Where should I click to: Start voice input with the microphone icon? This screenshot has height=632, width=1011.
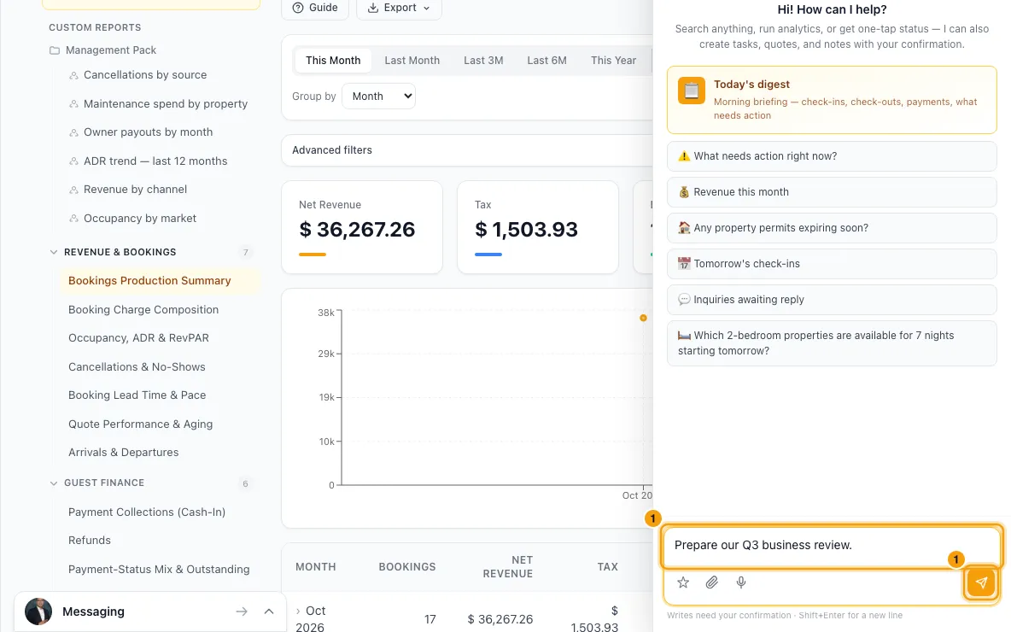741,583
